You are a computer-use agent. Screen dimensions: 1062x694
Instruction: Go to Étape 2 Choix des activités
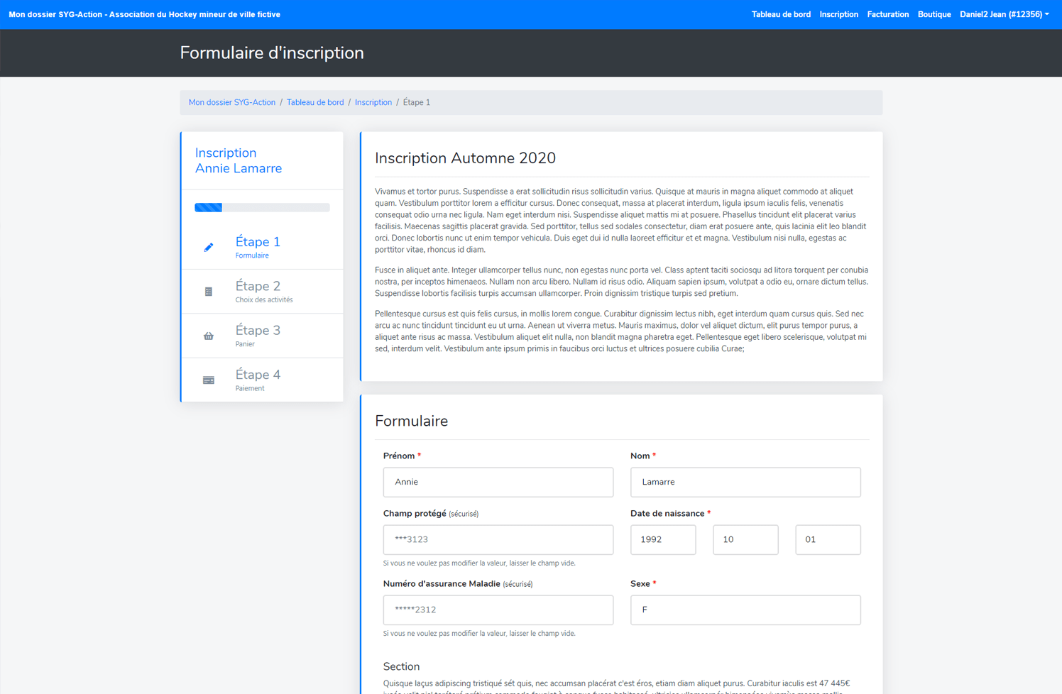coord(258,291)
